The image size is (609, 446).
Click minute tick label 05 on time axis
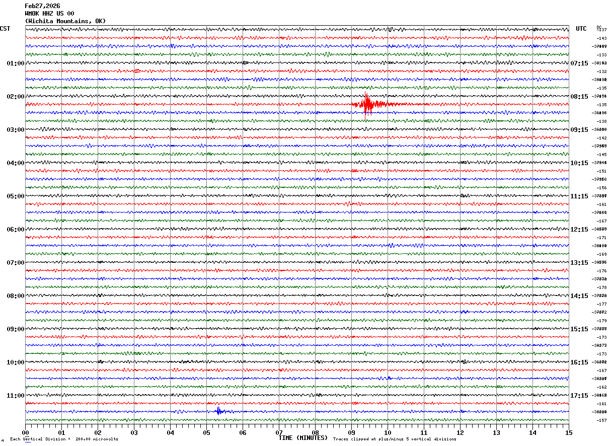click(206, 432)
